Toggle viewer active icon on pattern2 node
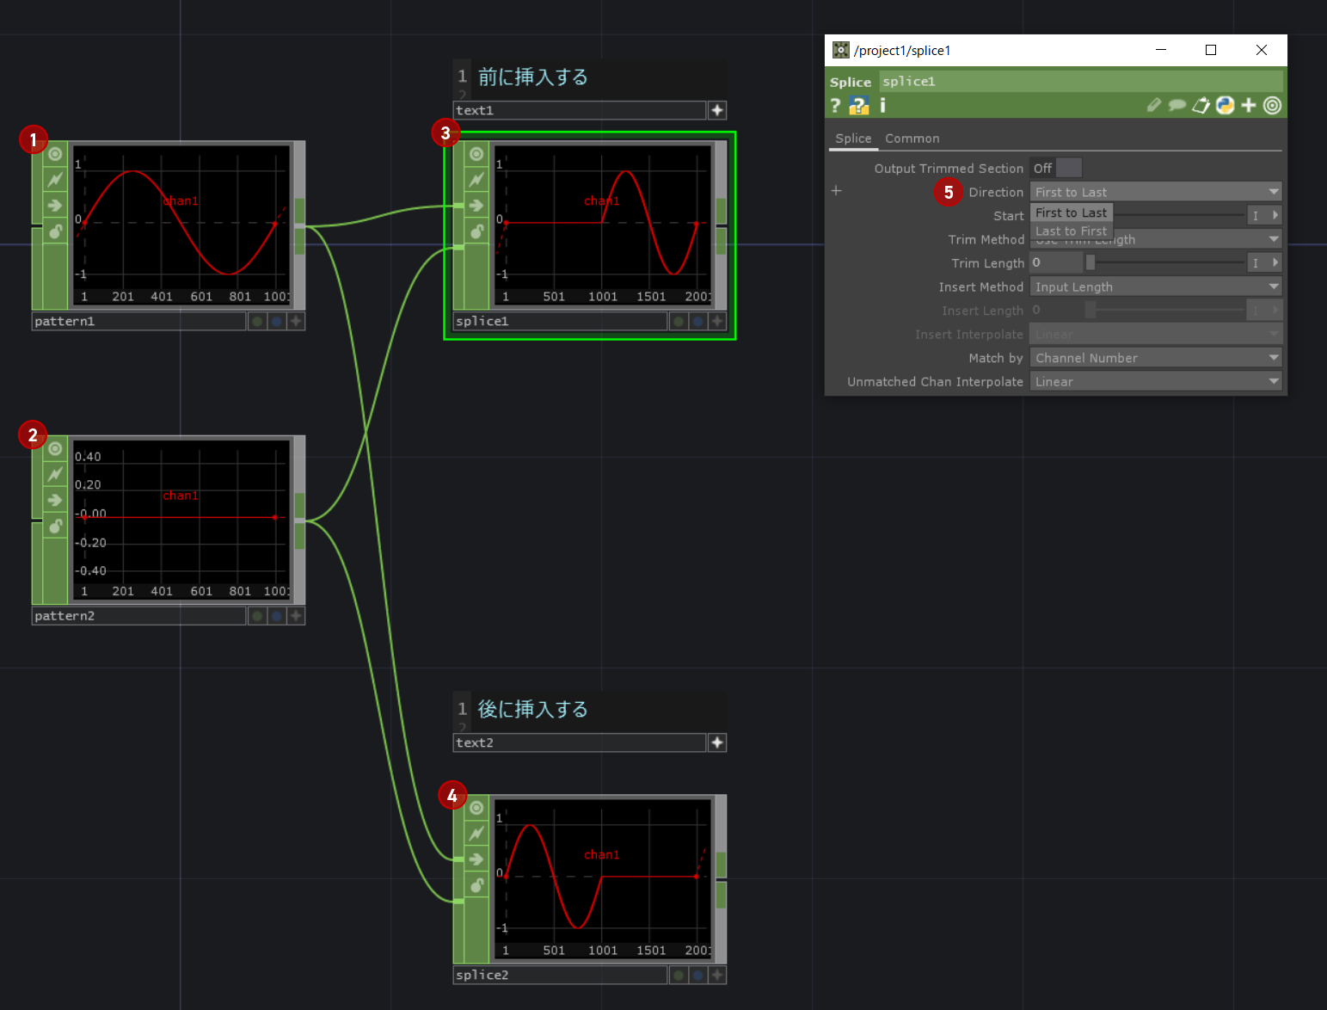The height and width of the screenshot is (1010, 1327). (55, 449)
